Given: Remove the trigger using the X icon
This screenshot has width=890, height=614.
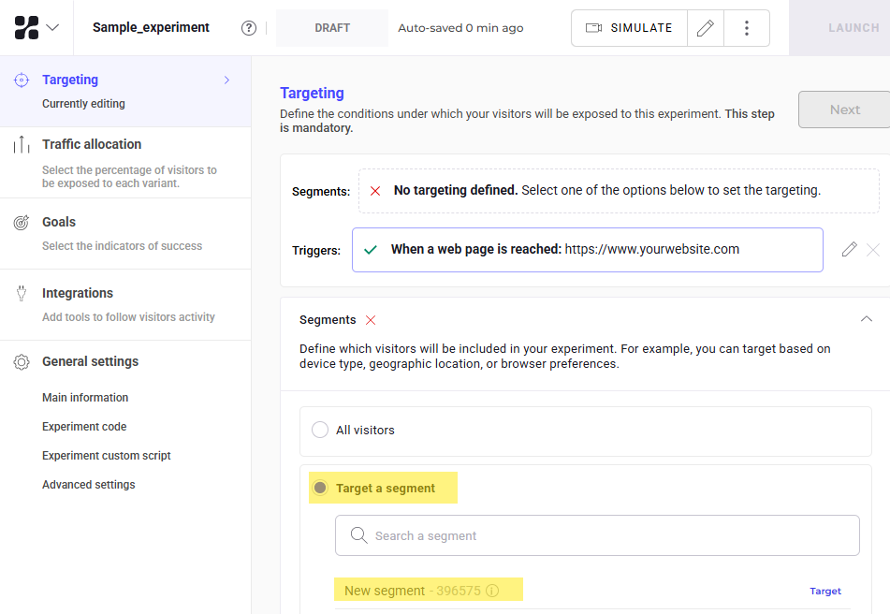Looking at the screenshot, I should [x=873, y=249].
